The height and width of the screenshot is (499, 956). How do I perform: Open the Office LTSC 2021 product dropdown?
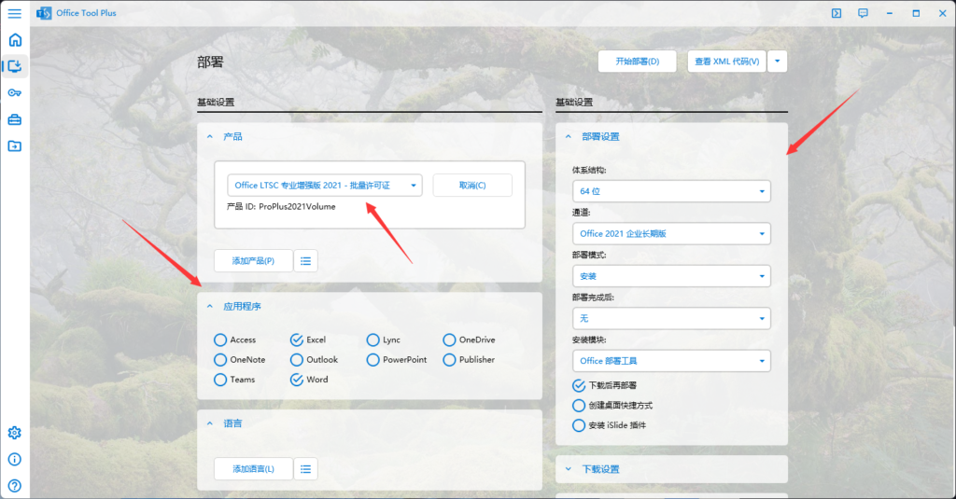(324, 186)
